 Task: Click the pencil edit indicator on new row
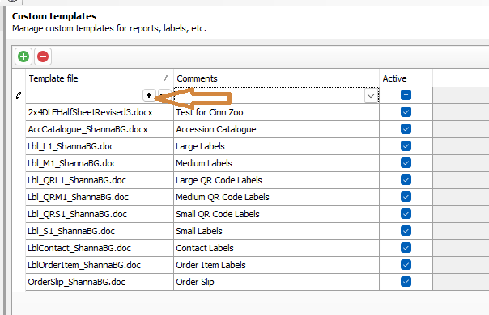(x=19, y=96)
